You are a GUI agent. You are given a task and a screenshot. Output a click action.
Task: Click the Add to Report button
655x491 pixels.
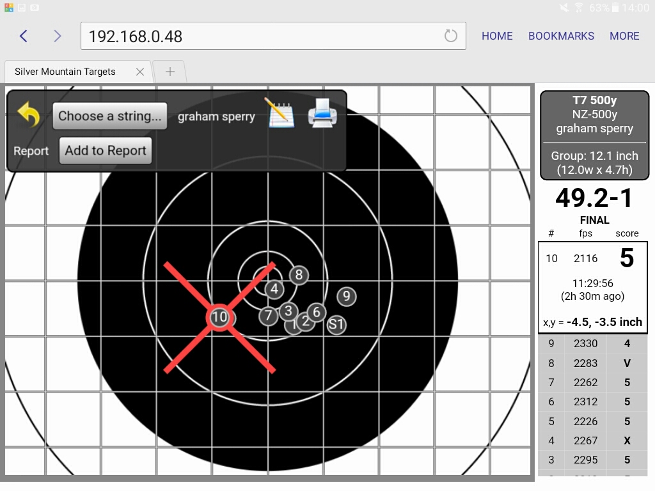pos(106,150)
